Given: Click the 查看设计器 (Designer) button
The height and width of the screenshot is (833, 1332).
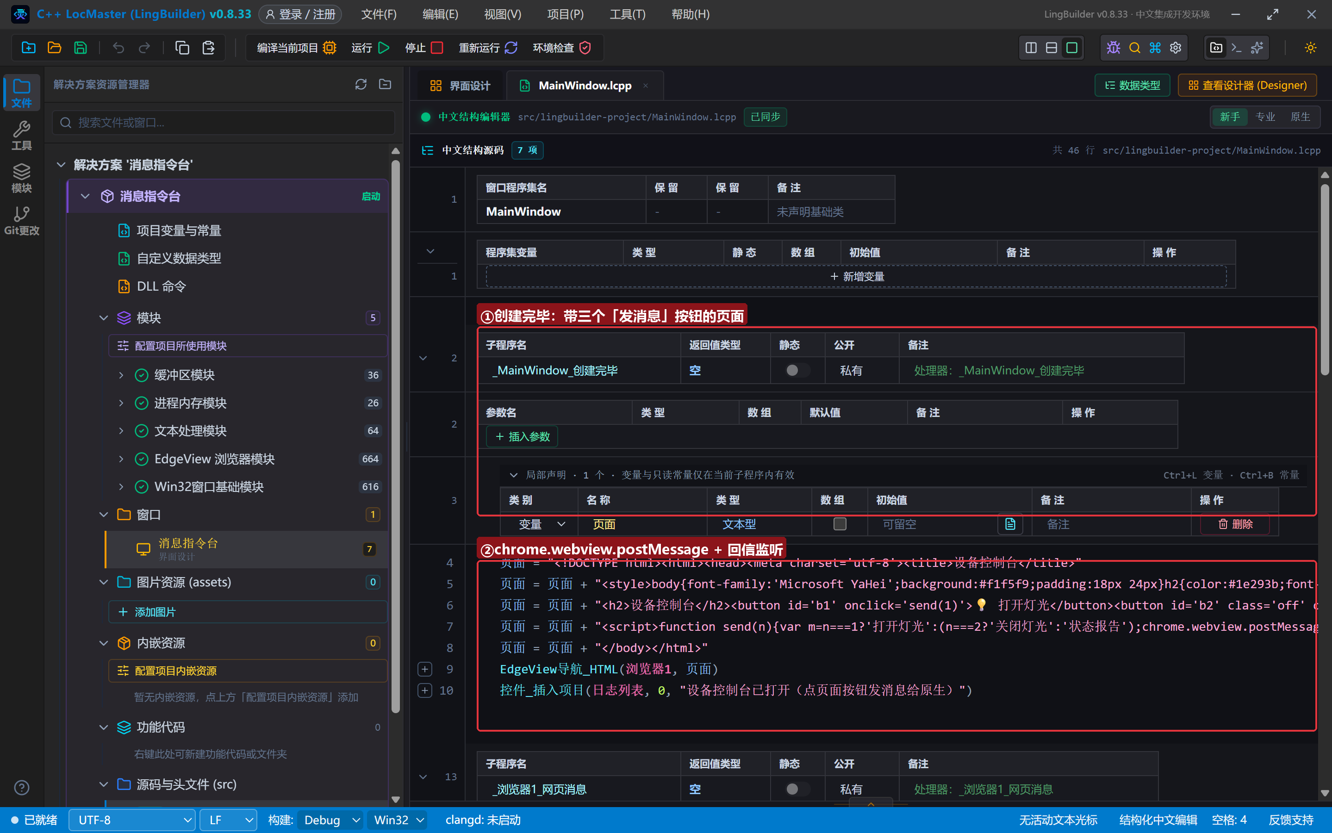Looking at the screenshot, I should (1247, 86).
